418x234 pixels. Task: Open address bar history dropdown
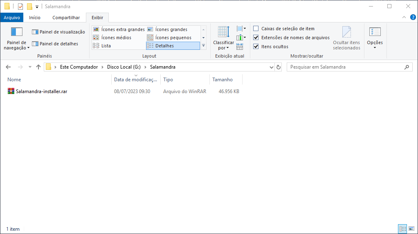click(x=272, y=67)
